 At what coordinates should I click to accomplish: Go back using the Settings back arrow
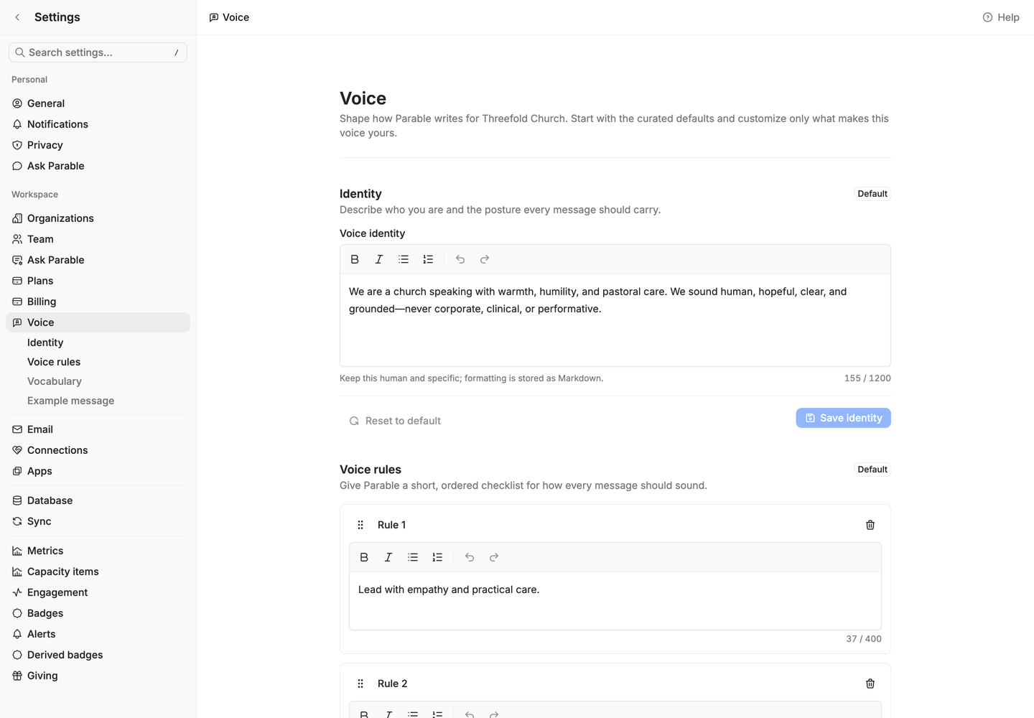(17, 17)
